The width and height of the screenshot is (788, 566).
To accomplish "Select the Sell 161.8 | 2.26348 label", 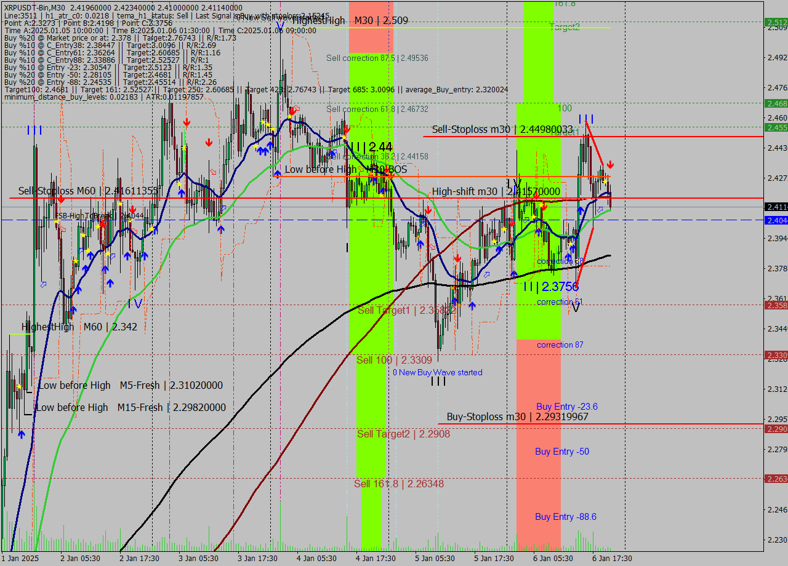I will [399, 484].
